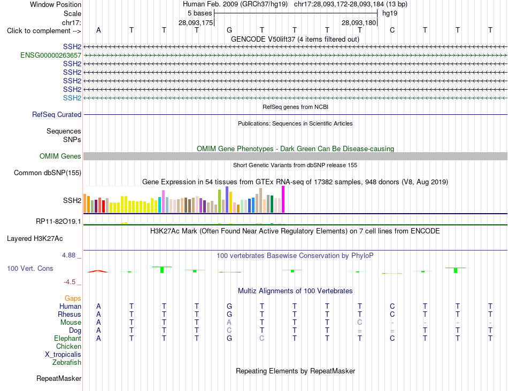Open Multiz Alignments of 100 Vertebrates title

click(295, 291)
